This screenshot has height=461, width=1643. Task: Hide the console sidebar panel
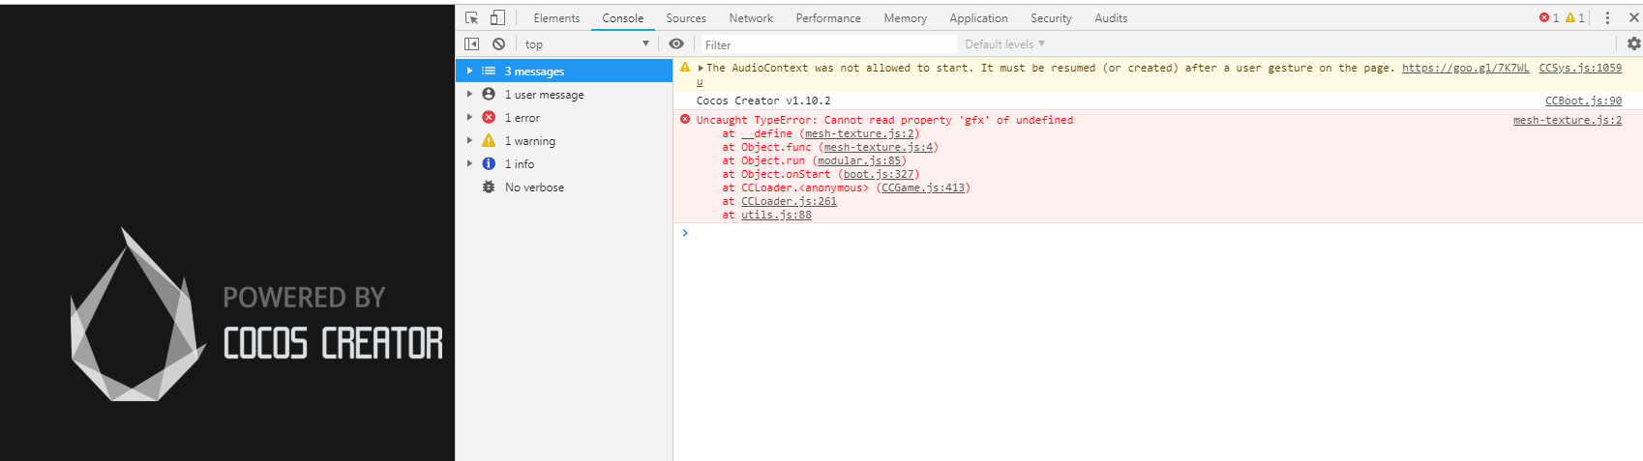tap(472, 44)
